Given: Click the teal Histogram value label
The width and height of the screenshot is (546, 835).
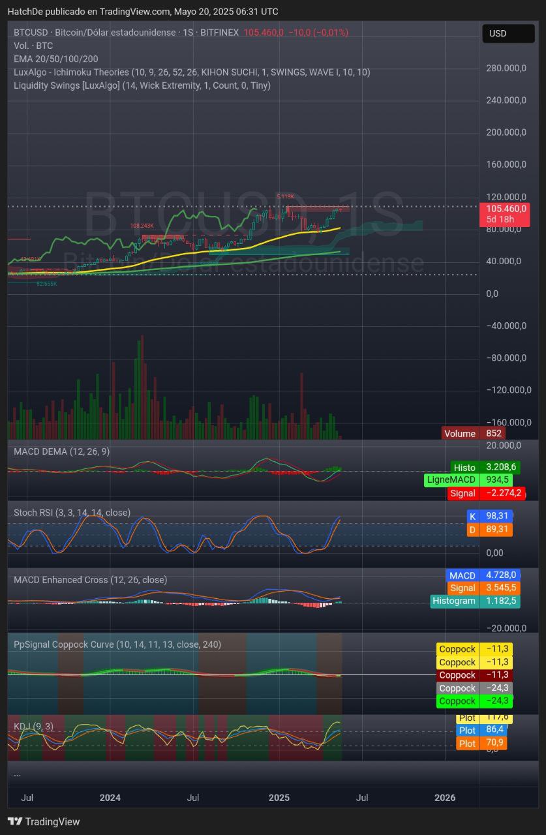Looking at the screenshot, I should pyautogui.click(x=476, y=601).
